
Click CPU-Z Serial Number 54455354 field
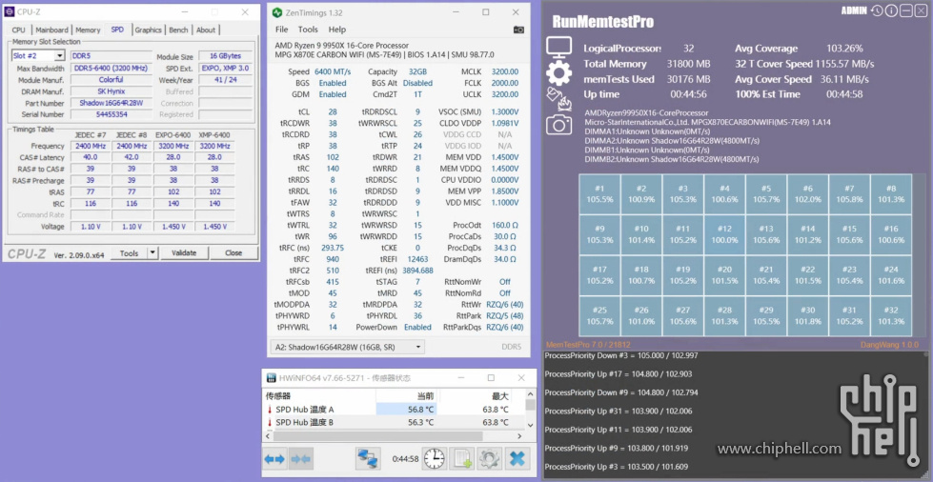pos(111,114)
